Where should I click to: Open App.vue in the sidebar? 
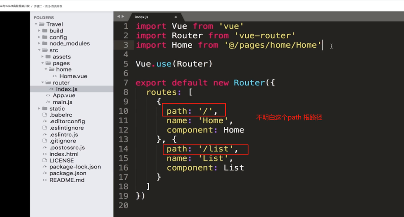tap(64, 95)
